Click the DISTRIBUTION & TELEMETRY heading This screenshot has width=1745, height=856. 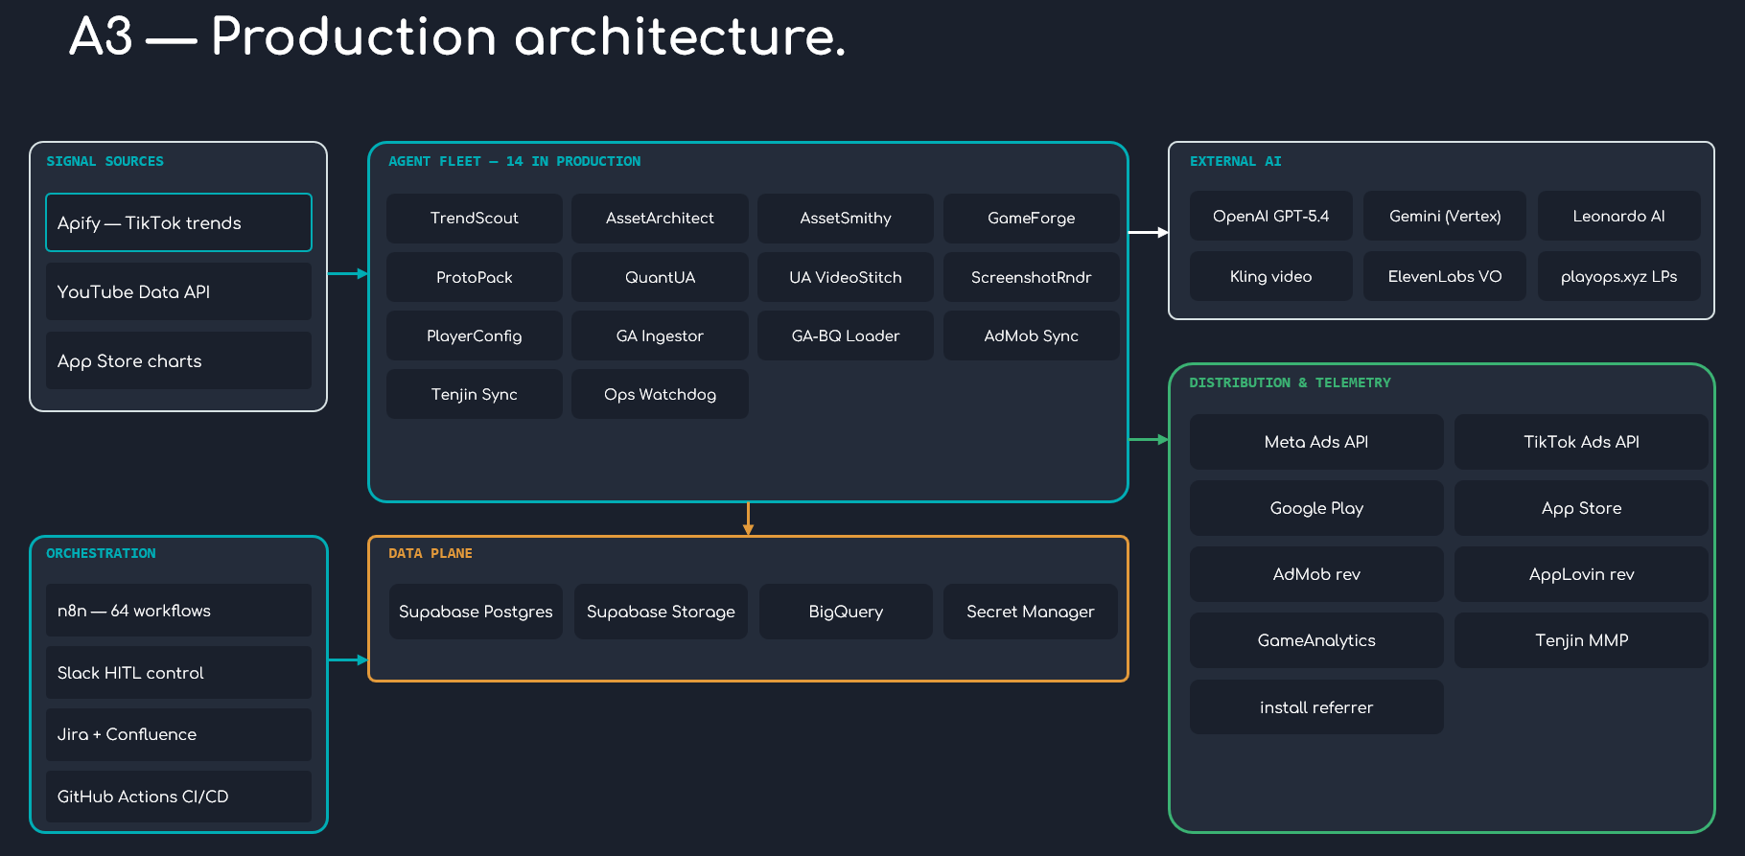click(1290, 382)
